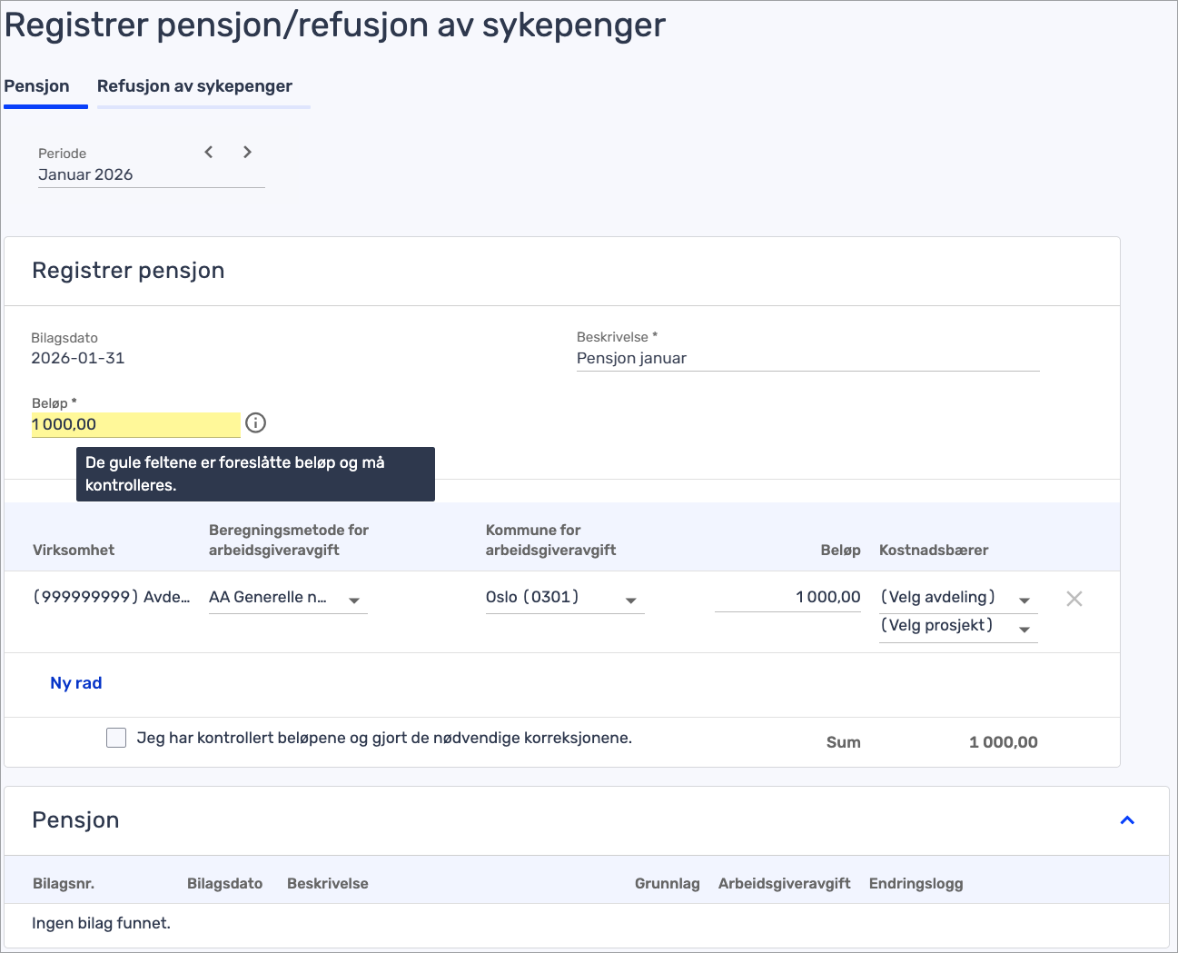Screen dimensions: 1178x953
Task: Click the info icon beside Beløp
Action: pos(256,422)
